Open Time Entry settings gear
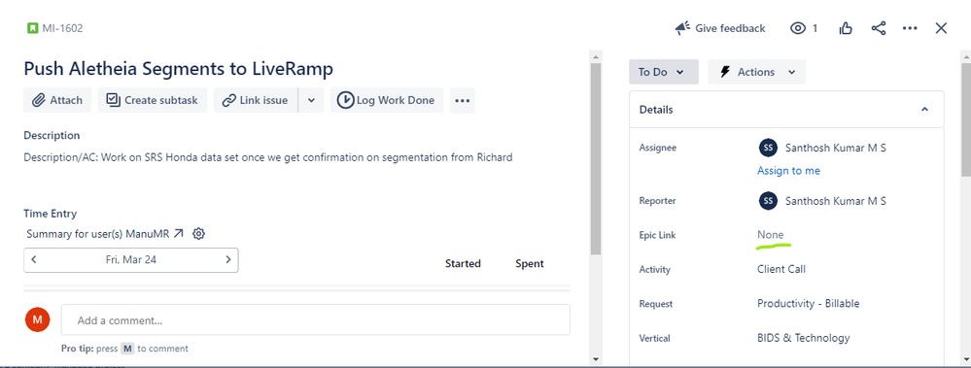This screenshot has height=368, width=971. pos(199,234)
